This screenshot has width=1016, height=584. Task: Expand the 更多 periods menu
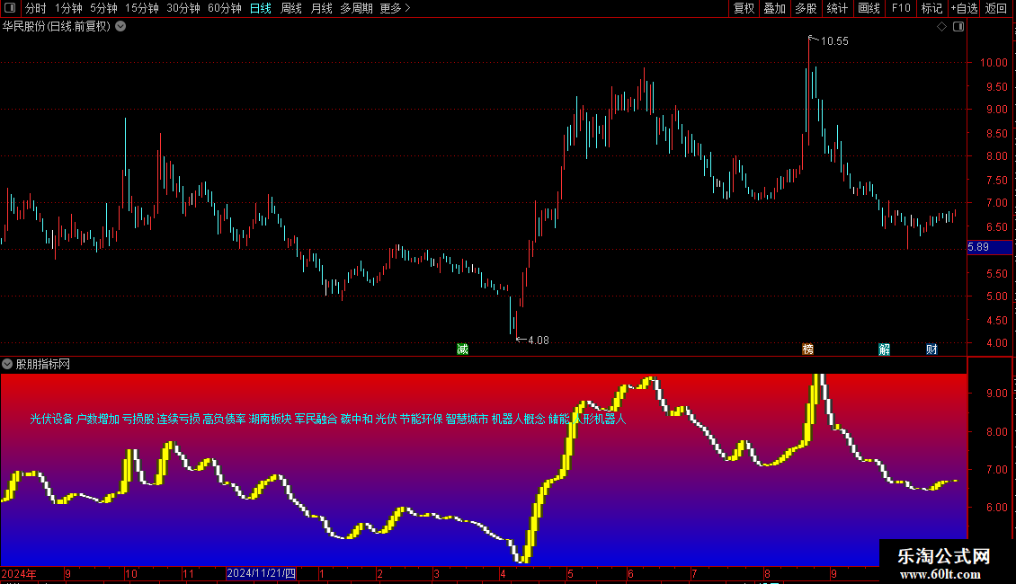396,8
